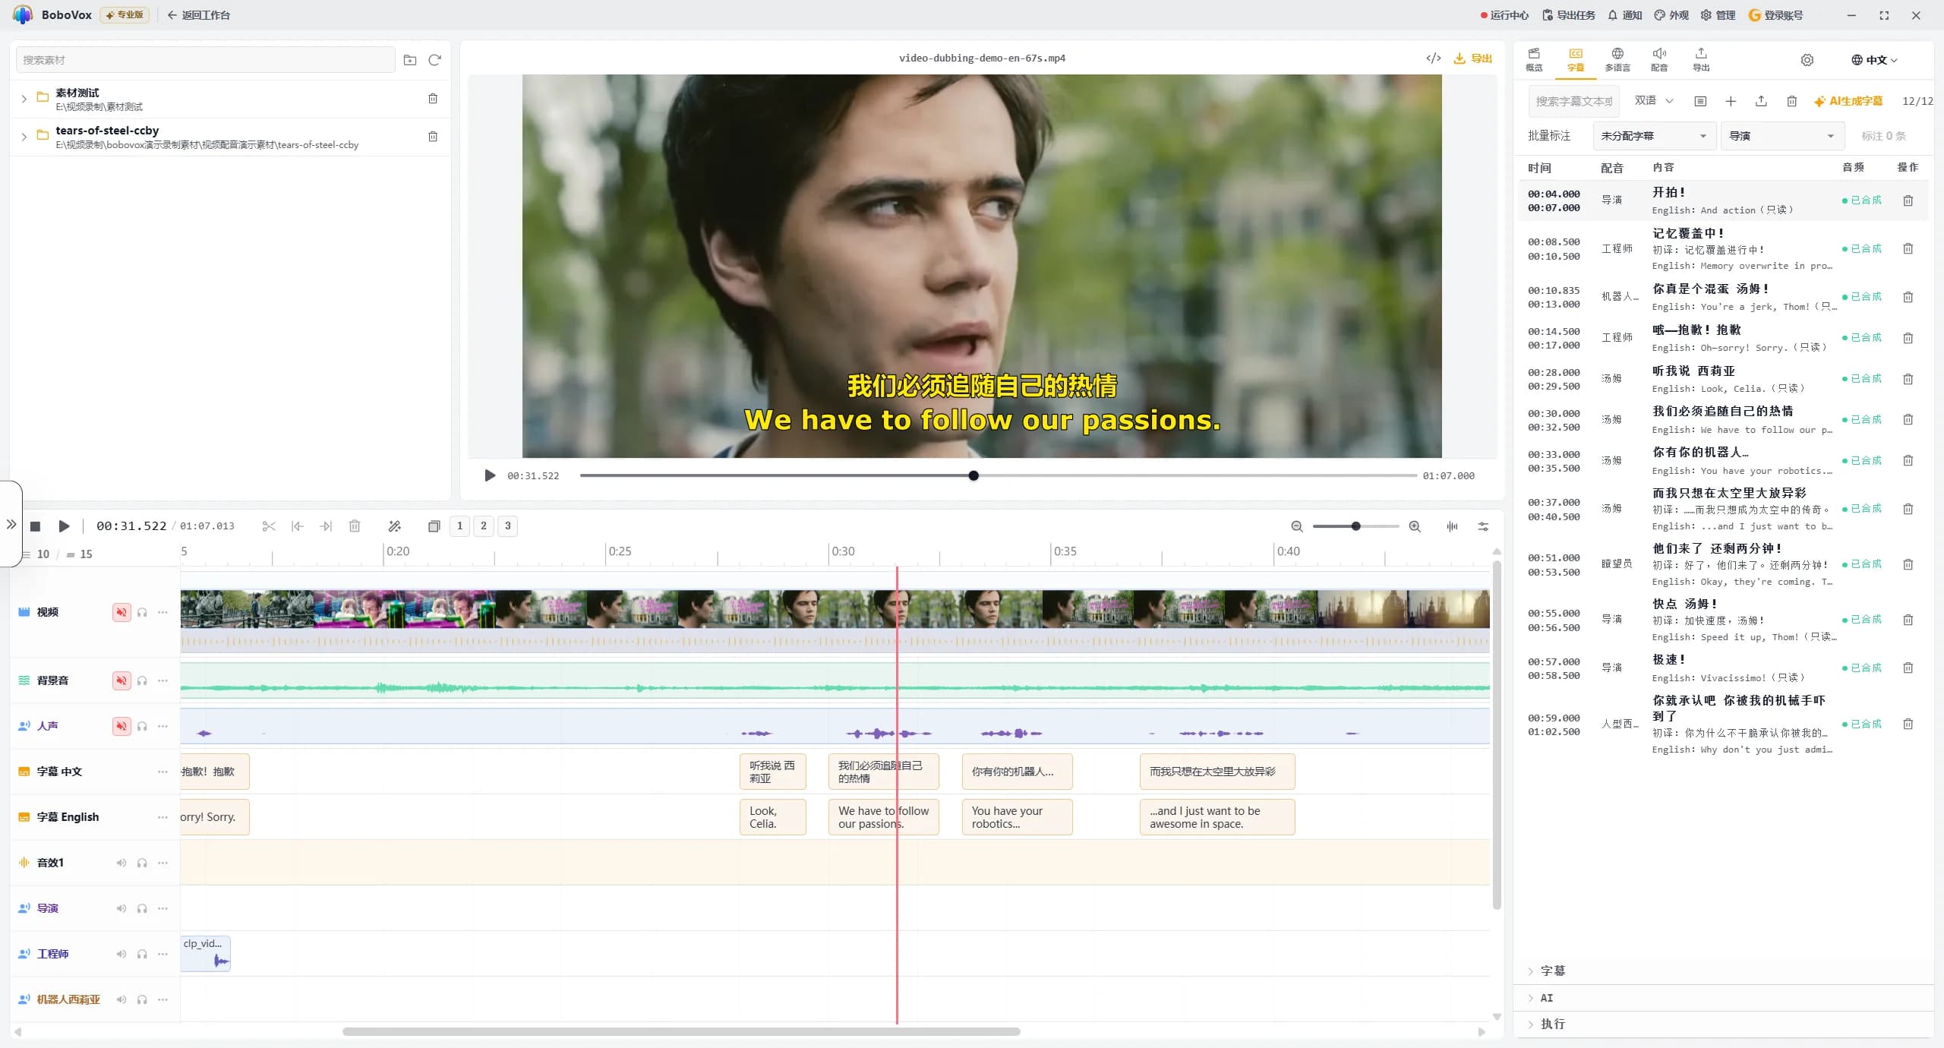Viewport: 1944px width, 1048px height.
Task: Add a new subtitle with plus icon
Action: pyautogui.click(x=1731, y=102)
